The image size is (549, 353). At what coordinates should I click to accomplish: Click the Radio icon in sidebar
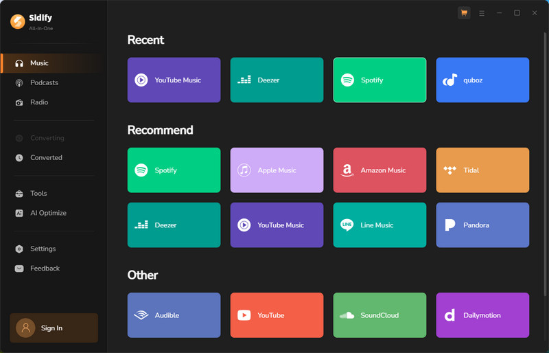tap(19, 102)
